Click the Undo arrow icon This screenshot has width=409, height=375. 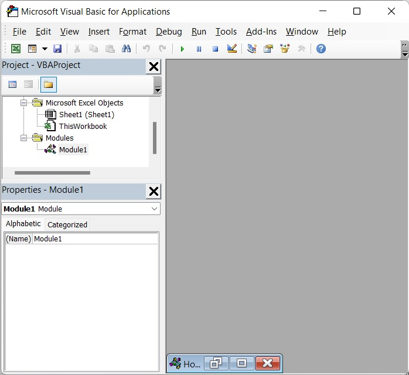pyautogui.click(x=146, y=49)
